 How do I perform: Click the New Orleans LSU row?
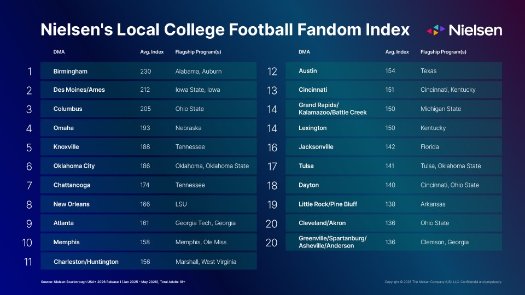tap(148, 204)
